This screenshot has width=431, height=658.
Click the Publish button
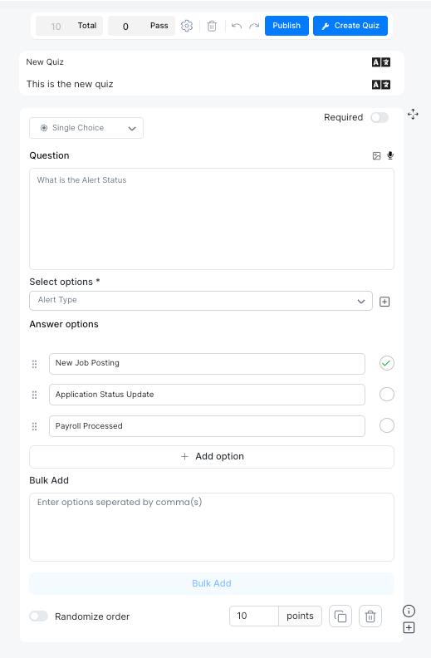pos(287,26)
